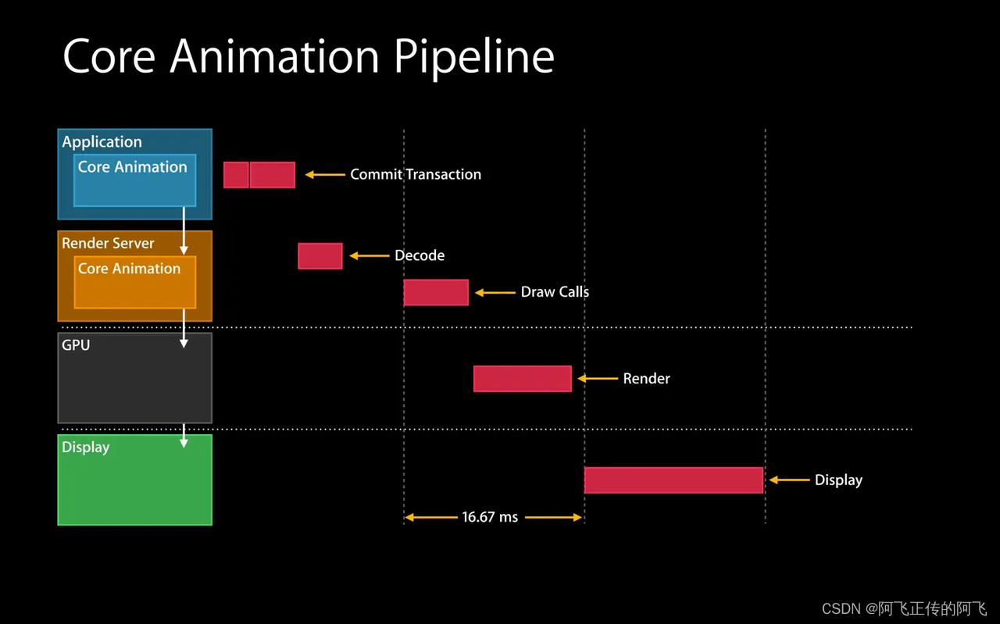
Task: Click the red Draw Calls timeline bar
Action: click(436, 292)
